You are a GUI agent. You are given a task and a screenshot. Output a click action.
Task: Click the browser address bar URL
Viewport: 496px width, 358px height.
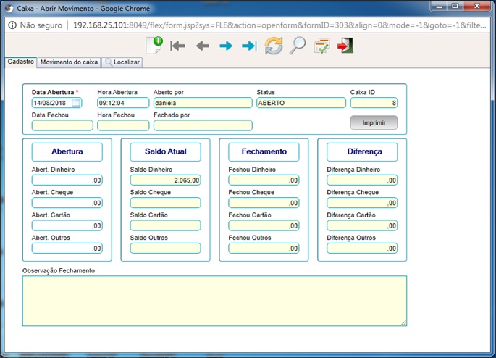pyautogui.click(x=279, y=25)
